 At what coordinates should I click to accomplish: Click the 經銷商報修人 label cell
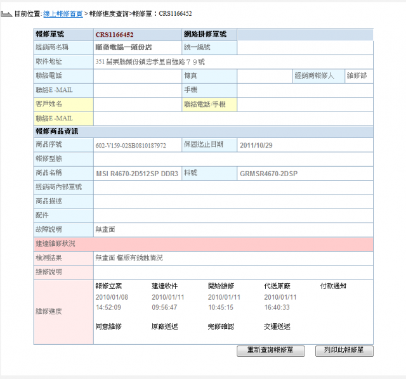coord(318,76)
